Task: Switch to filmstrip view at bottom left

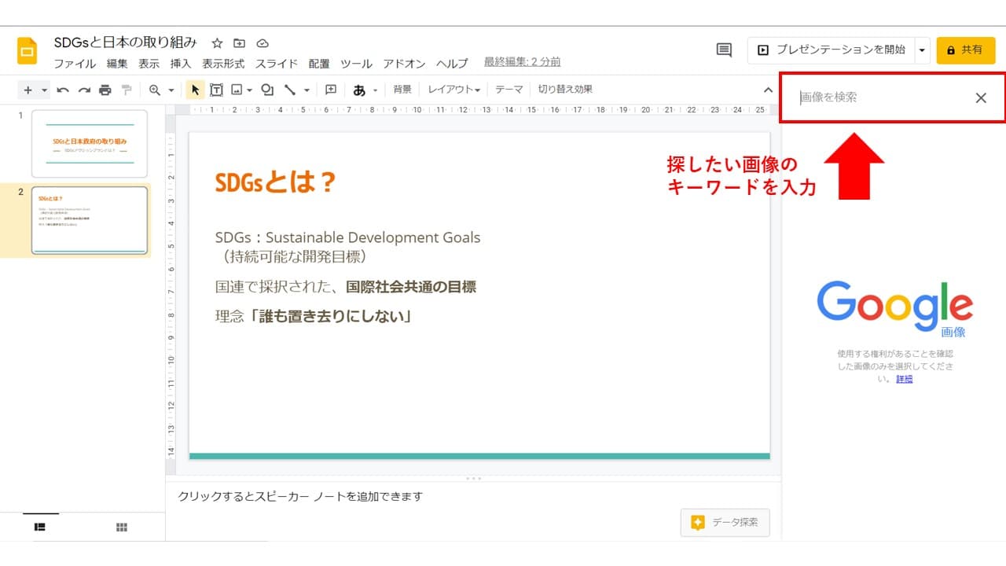Action: (40, 527)
